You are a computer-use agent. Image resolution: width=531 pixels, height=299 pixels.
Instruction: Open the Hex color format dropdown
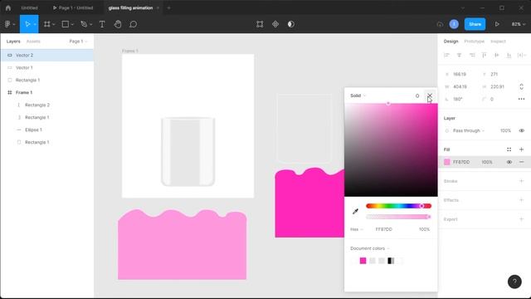click(x=356, y=229)
